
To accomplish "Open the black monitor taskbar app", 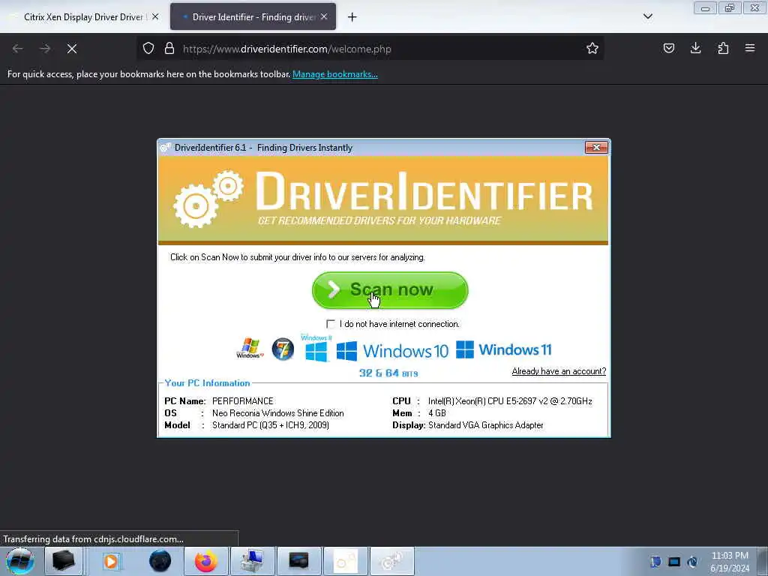I will pyautogui.click(x=298, y=561).
